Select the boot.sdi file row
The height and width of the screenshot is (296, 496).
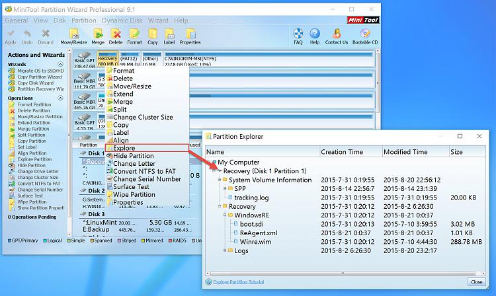point(345,224)
